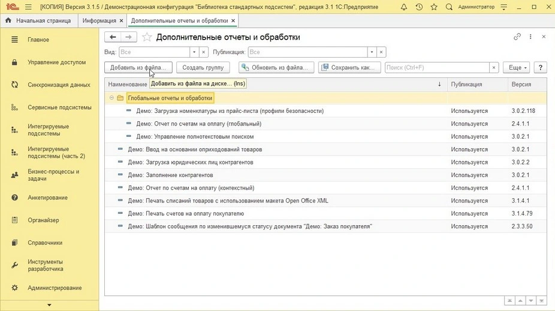This screenshot has width=555, height=311.
Task: Open the Публикация dropdown list
Action: coord(372,52)
